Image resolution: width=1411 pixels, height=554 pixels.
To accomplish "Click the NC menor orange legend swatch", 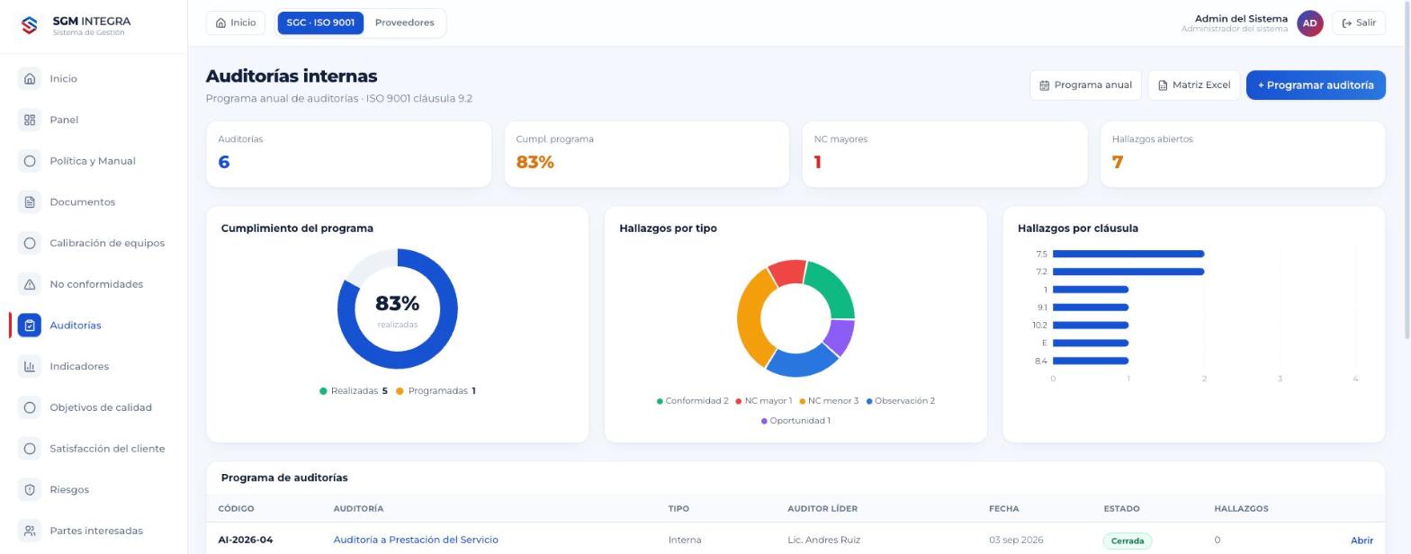I will pyautogui.click(x=802, y=401).
